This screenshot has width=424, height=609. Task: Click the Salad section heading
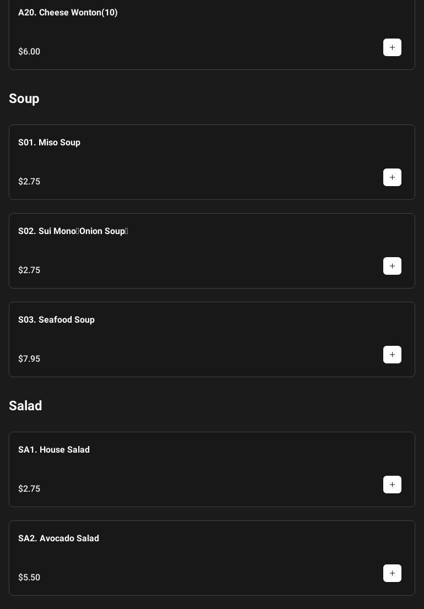click(25, 406)
